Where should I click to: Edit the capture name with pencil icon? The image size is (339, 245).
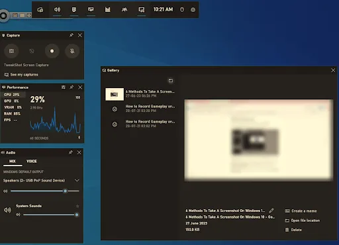tap(271, 211)
